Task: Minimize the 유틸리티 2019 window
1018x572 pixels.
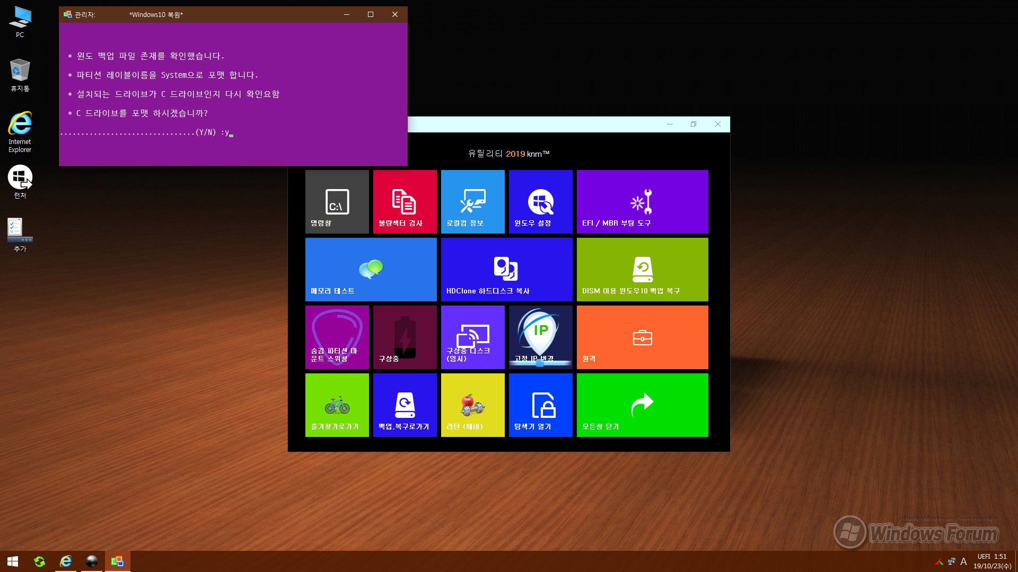Action: (x=670, y=124)
